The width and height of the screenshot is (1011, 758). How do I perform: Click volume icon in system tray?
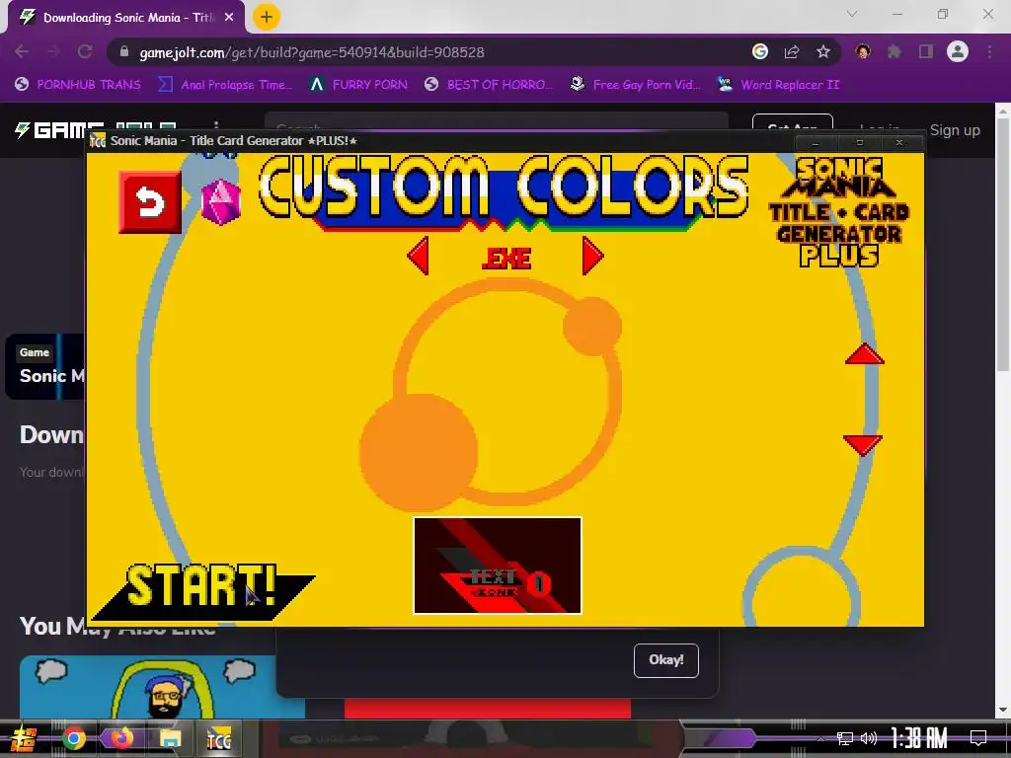[869, 738]
